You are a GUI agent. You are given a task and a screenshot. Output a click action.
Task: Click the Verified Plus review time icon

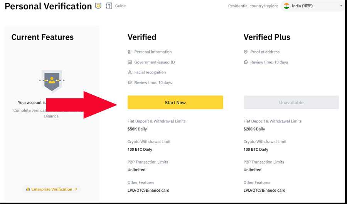[246, 62]
